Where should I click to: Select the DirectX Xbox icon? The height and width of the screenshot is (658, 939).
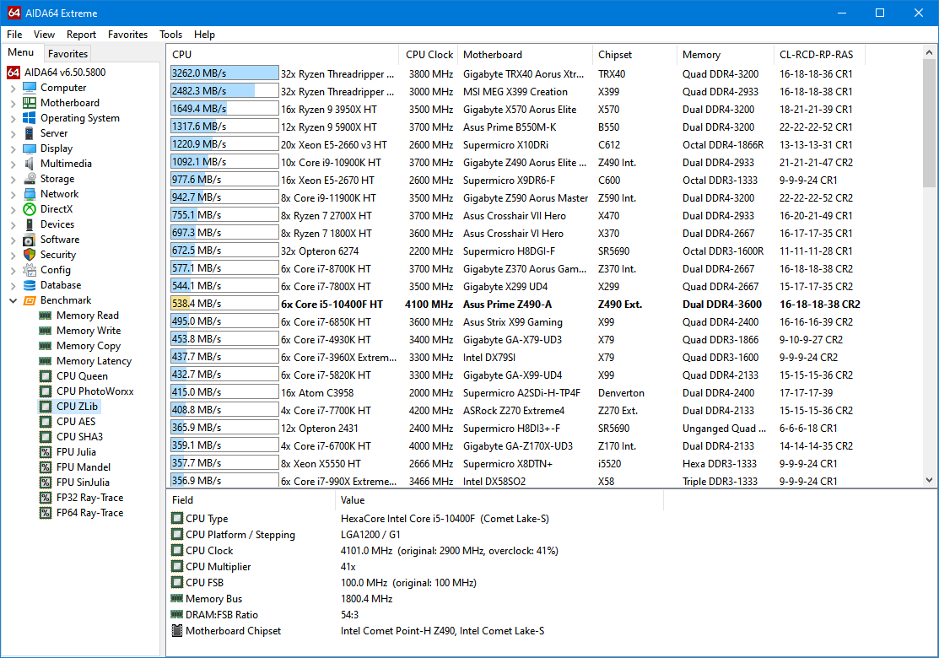pyautogui.click(x=30, y=209)
